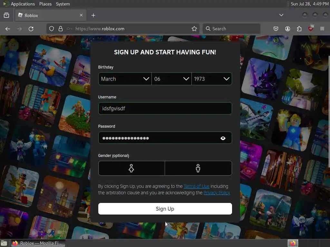The image size is (330, 247).
Task: Close the Roblox tab
Action: tap(81, 15)
